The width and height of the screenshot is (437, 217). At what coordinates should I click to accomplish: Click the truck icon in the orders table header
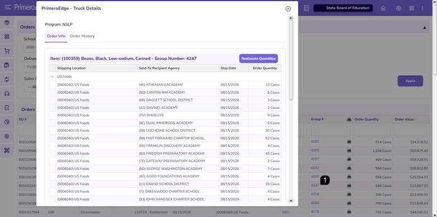pos(349,119)
